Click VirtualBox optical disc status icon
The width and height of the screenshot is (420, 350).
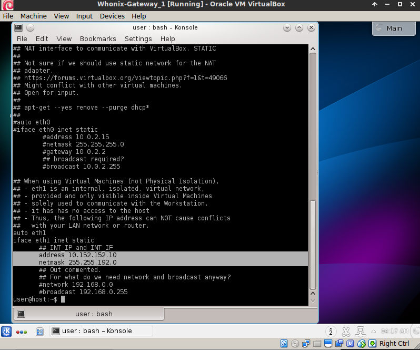tap(295, 343)
